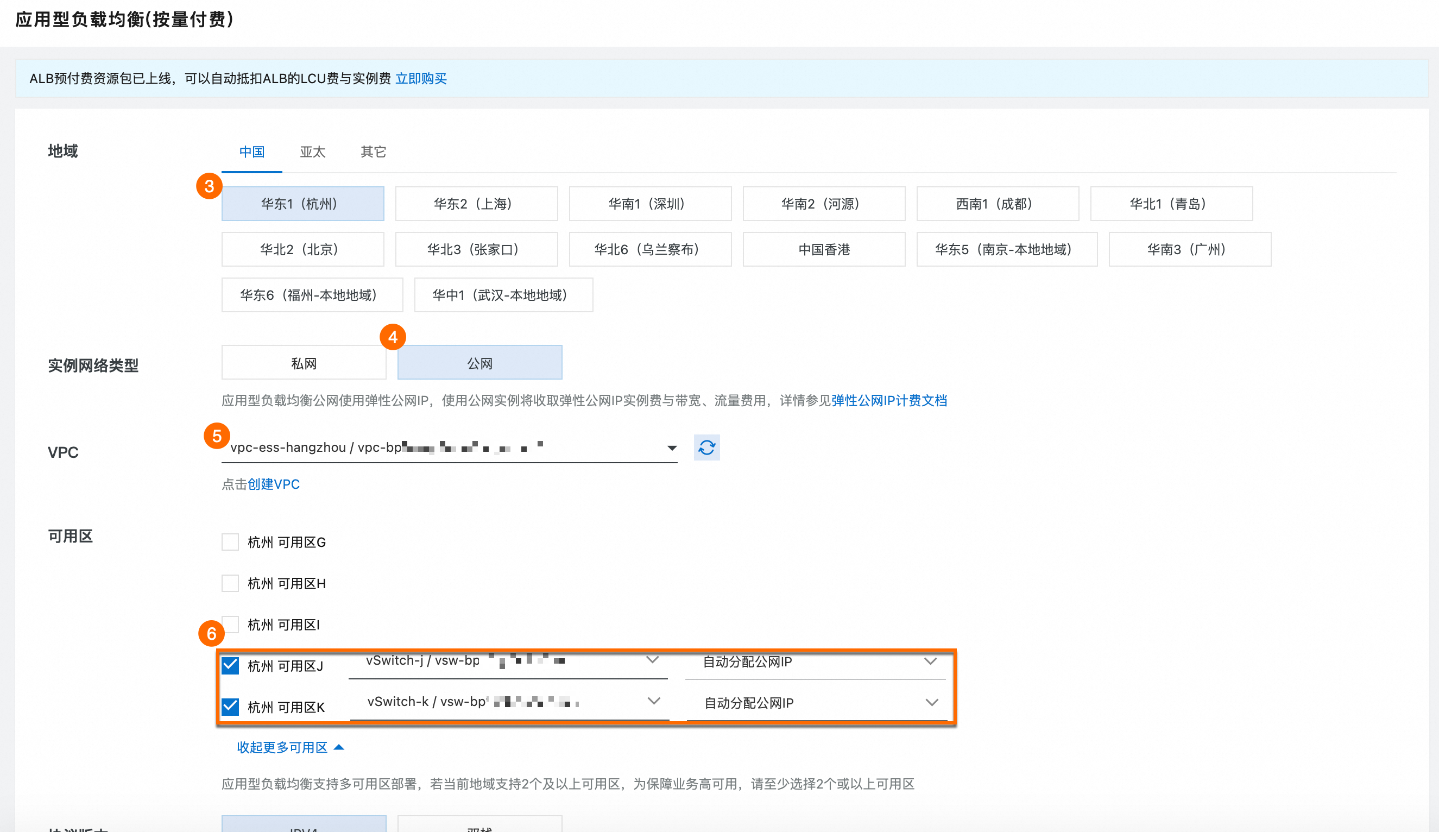Select region 华东5（南京-本地地域）
Viewport: 1439px width, 832px height.
(x=1007, y=249)
